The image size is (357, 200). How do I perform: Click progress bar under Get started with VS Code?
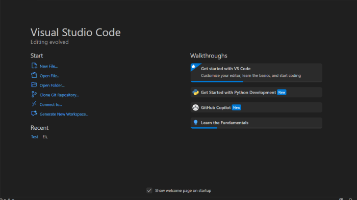pos(257,81)
